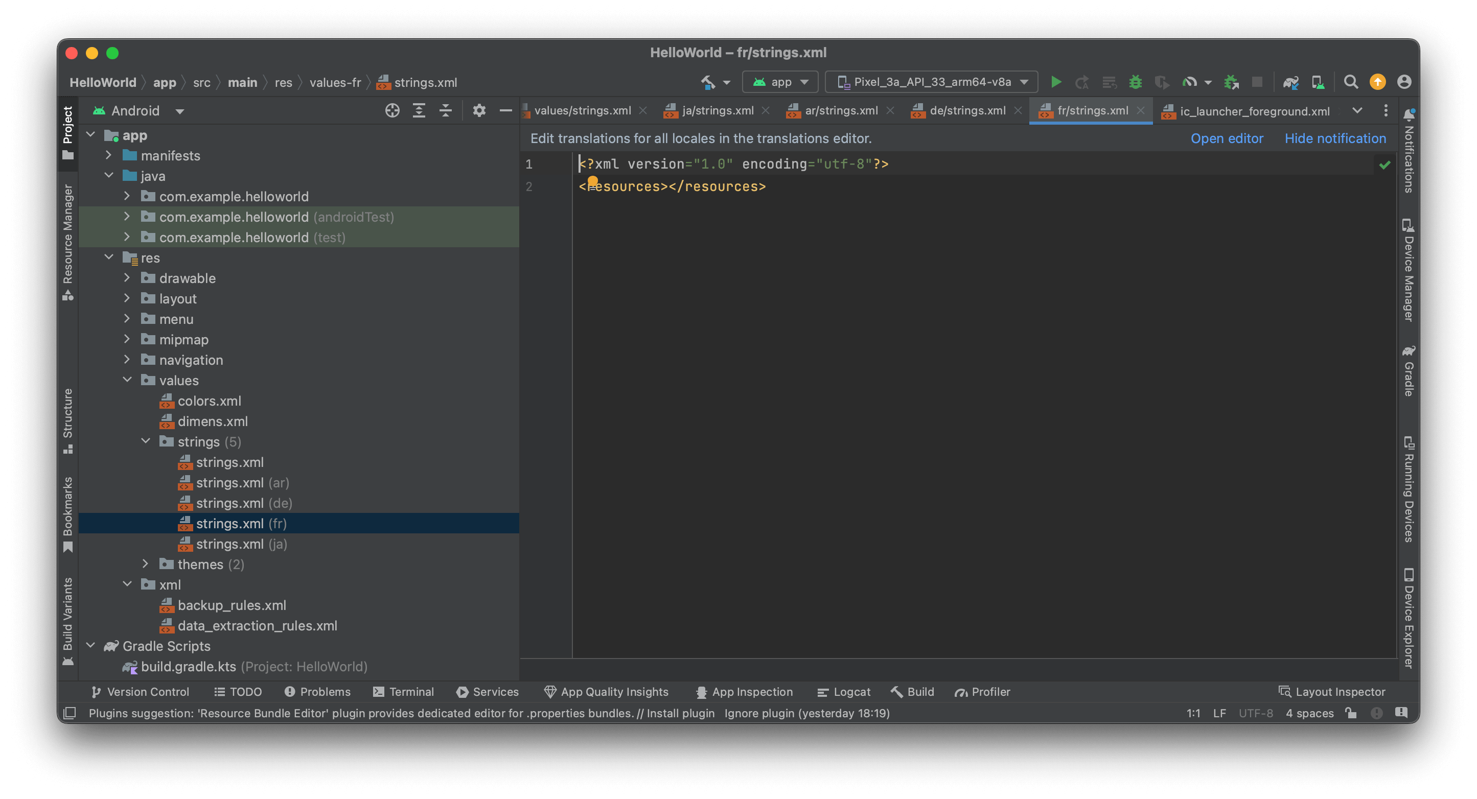Click Select Opened File target icon

point(392,111)
